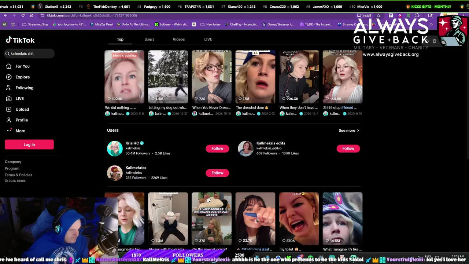
Task: Click the TikTok search box
Action: click(29, 54)
